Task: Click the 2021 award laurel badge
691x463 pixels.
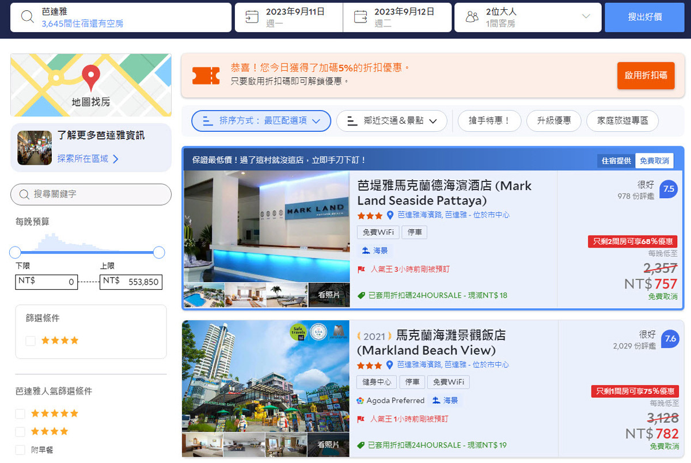Action: 374,336
